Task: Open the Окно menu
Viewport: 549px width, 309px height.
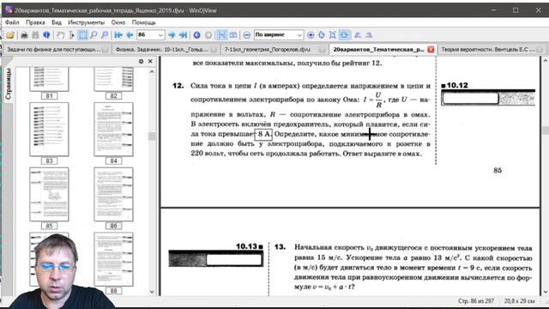Action: pos(118,22)
